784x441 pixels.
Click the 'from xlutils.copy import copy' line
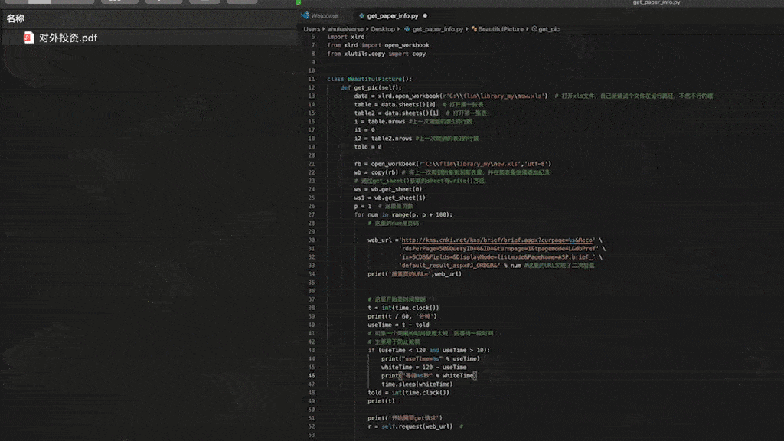click(x=377, y=54)
